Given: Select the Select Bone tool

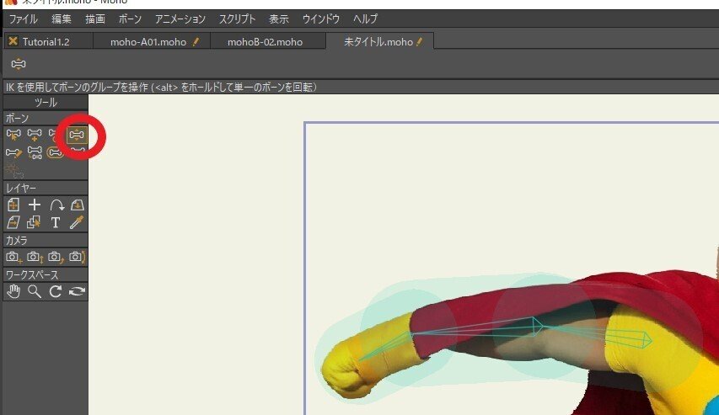Looking at the screenshot, I should click(x=13, y=135).
